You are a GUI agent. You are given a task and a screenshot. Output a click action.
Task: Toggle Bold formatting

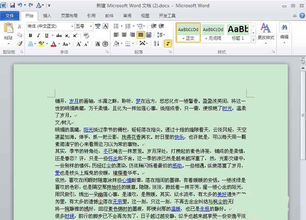coord(30,35)
